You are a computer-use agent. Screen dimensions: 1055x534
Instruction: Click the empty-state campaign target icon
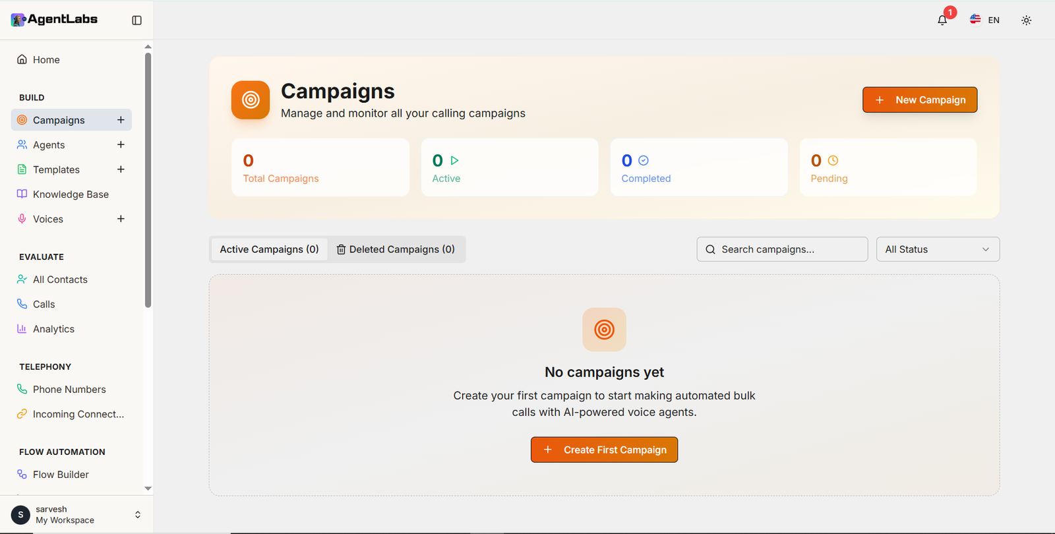(x=604, y=330)
